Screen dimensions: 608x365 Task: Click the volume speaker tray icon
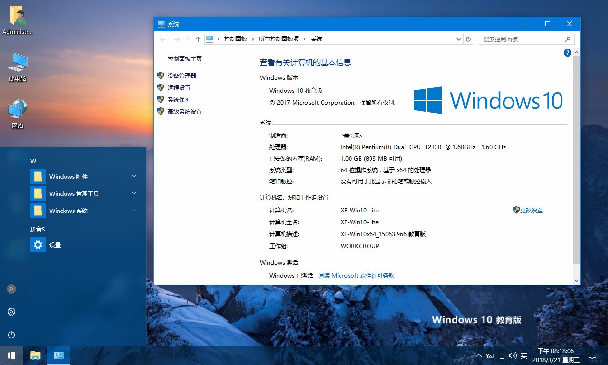[513, 355]
